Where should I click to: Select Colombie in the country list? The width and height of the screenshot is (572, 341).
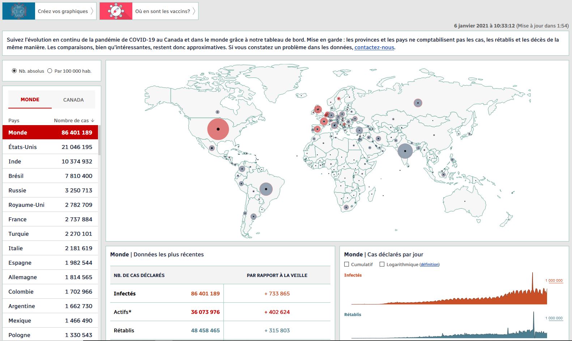pos(50,291)
